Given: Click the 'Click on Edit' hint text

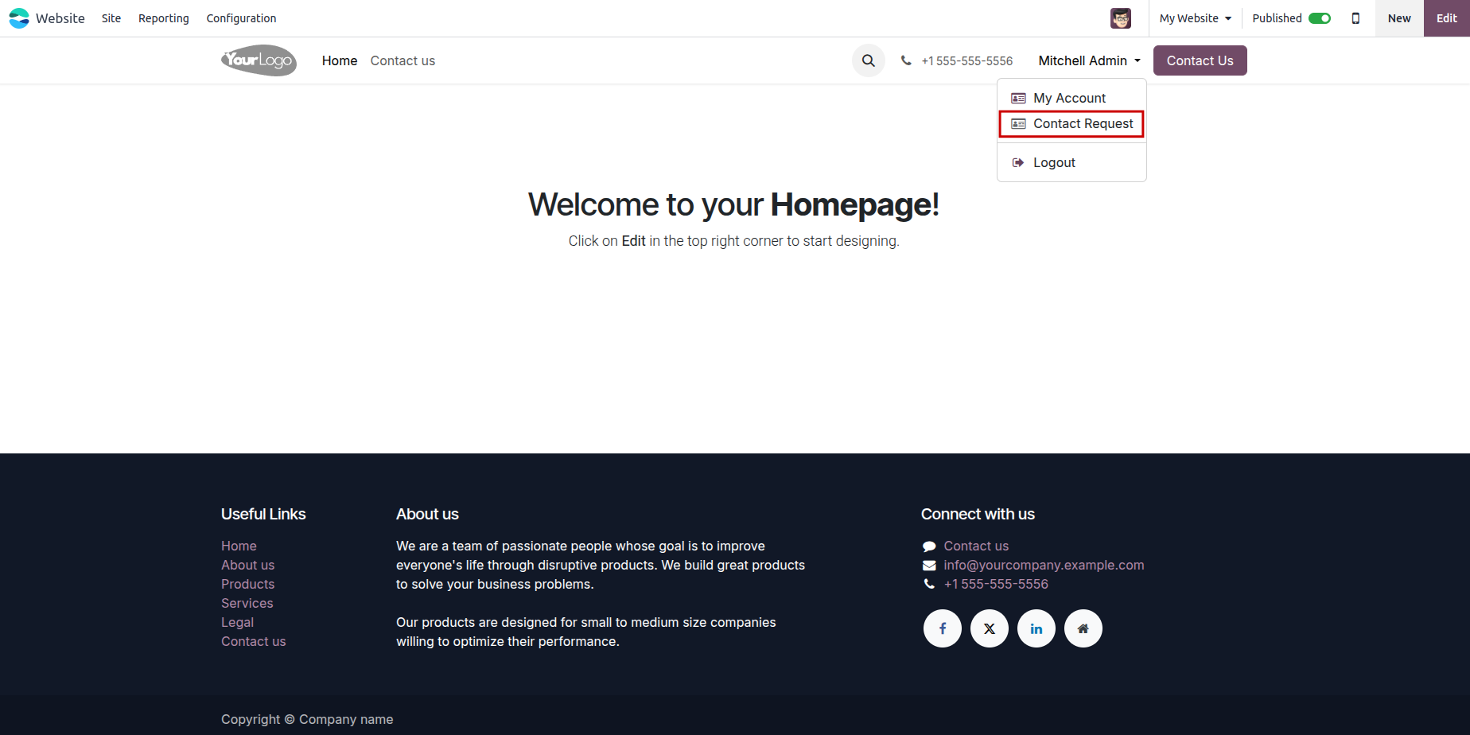Looking at the screenshot, I should pyautogui.click(x=733, y=241).
